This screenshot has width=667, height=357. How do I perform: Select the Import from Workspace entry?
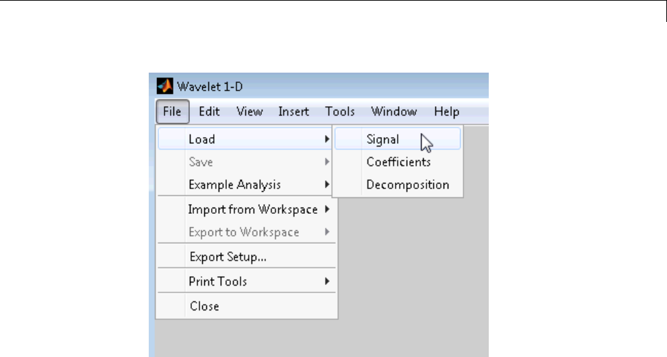(252, 209)
